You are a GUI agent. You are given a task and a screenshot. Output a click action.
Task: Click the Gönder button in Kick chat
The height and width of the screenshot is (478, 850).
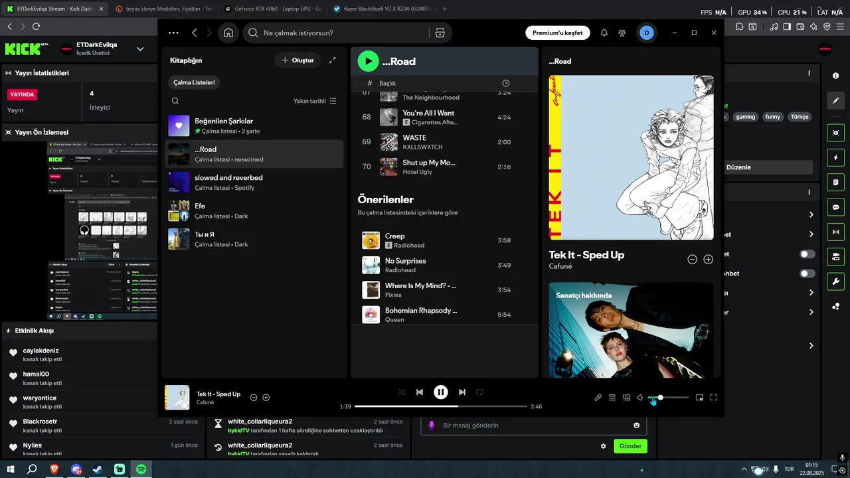(630, 446)
